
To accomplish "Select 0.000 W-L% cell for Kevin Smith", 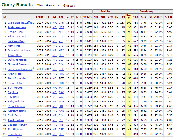I will point(87,134).
